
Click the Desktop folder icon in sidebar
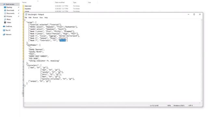5,7
